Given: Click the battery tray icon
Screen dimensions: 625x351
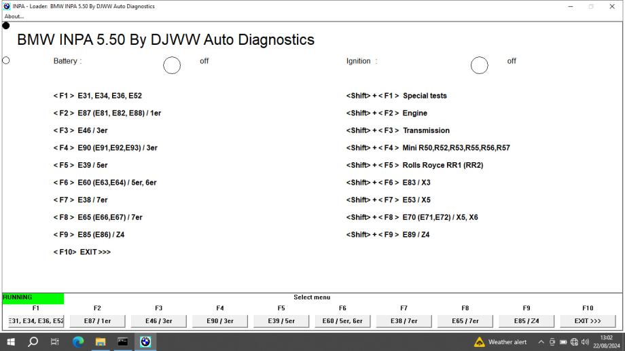Looking at the screenshot, I should pyautogui.click(x=563, y=342).
